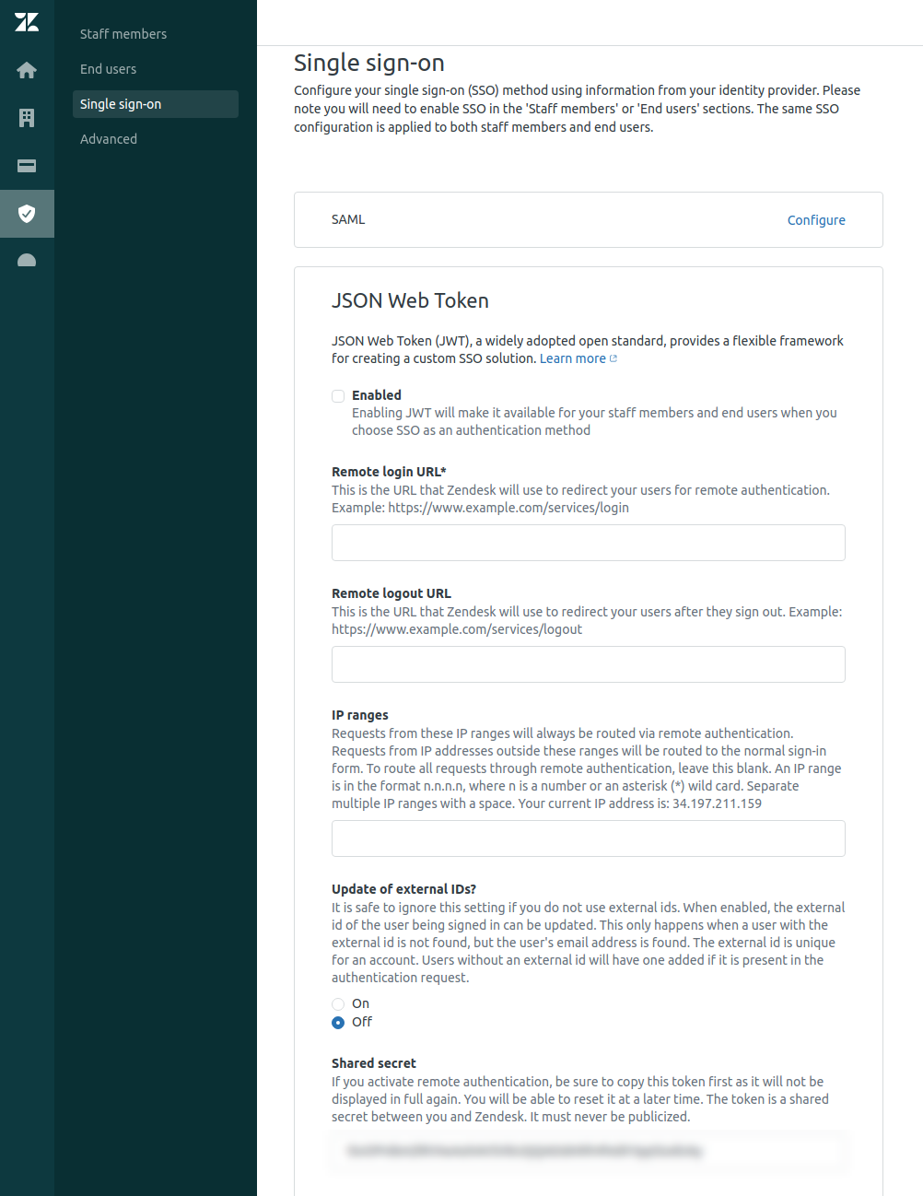Image resolution: width=923 pixels, height=1196 pixels.
Task: Click external link icon beside Learn more
Action: click(x=613, y=359)
